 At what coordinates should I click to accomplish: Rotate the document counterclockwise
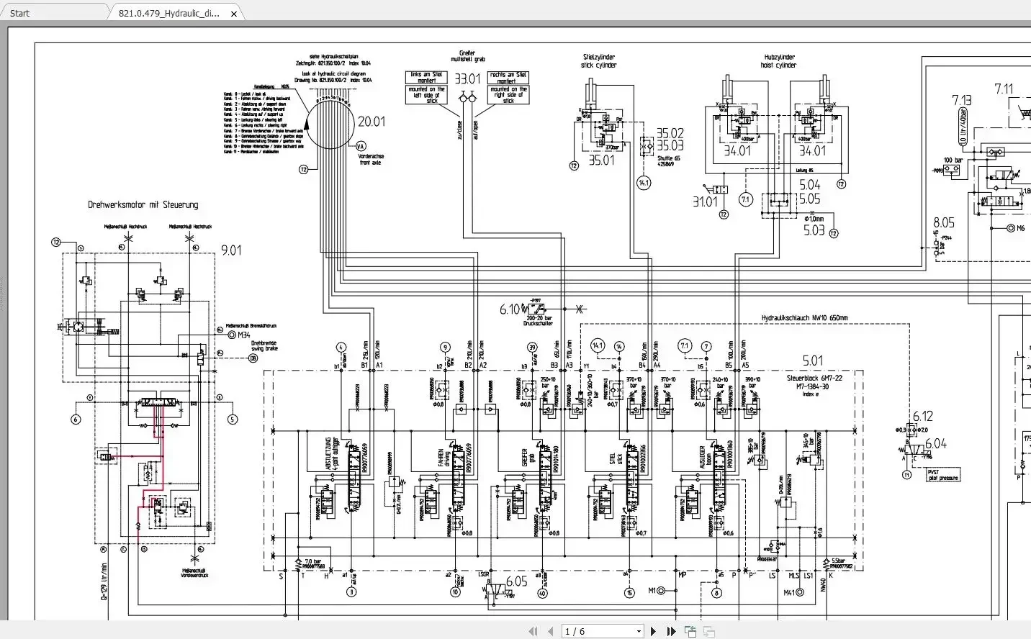tap(690, 631)
